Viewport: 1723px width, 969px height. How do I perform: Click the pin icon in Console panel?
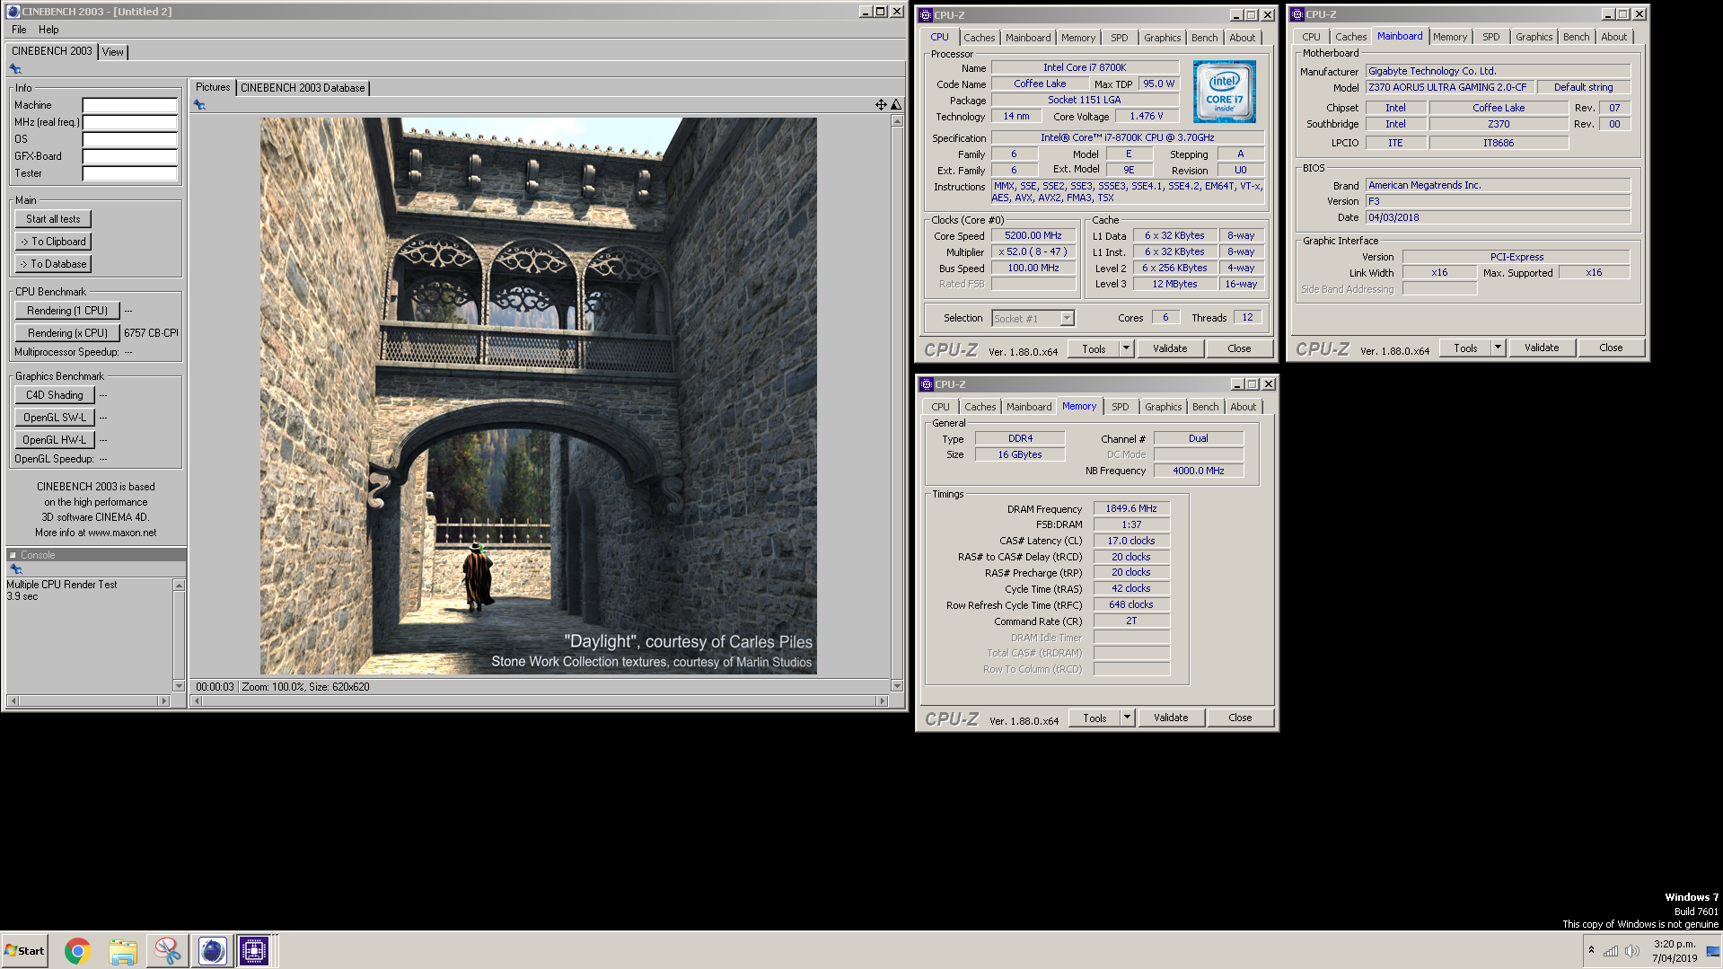click(15, 569)
